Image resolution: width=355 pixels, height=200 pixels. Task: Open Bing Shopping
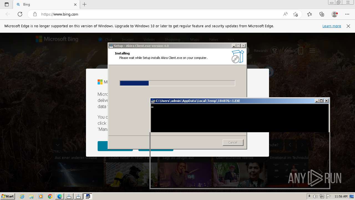pyautogui.click(x=172, y=39)
